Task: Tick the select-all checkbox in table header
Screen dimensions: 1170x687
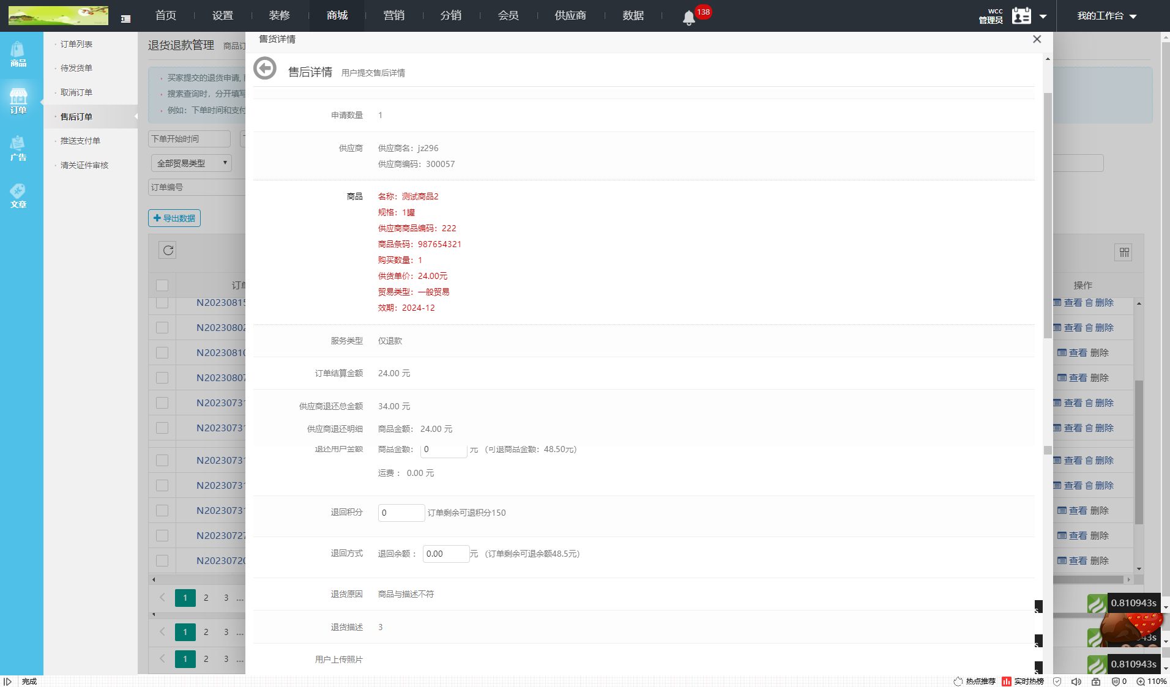Action: tap(162, 285)
